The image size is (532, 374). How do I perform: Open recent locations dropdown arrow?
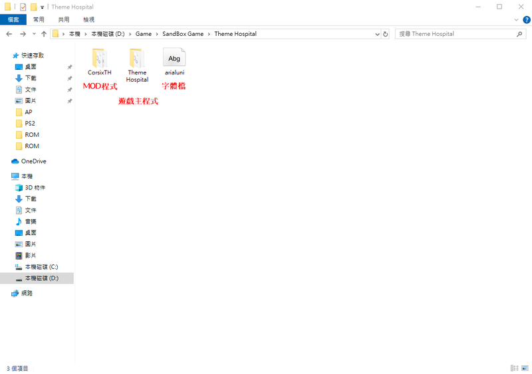pos(34,34)
